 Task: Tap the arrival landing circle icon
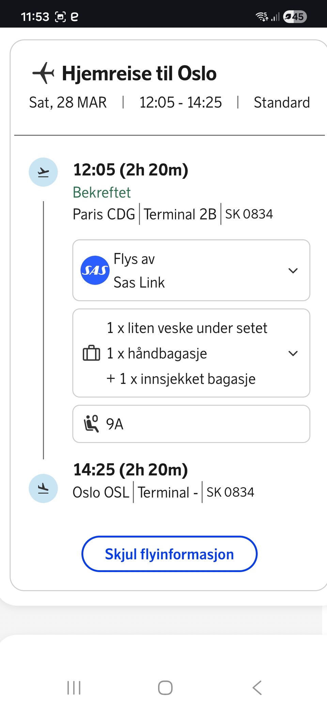point(43,488)
